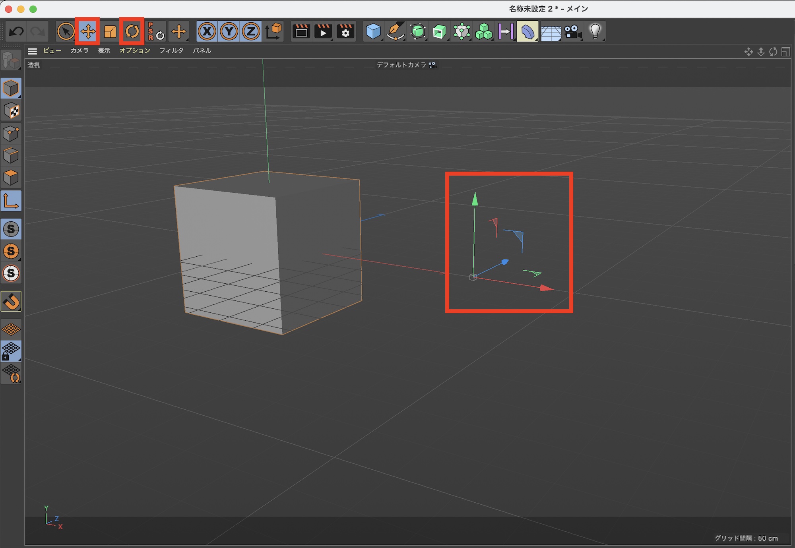Click the オプション menu
Viewport: 795px width, 548px height.
coord(135,50)
